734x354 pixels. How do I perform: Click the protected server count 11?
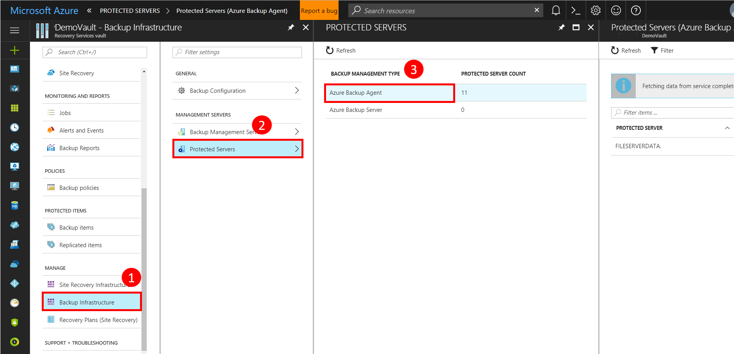pos(464,92)
